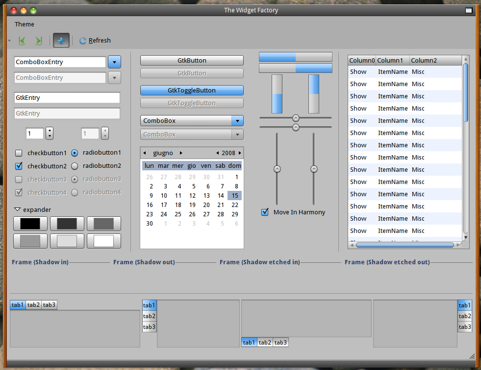Click the title bar maximize icon at right
The height and width of the screenshot is (370, 481).
[x=468, y=10]
